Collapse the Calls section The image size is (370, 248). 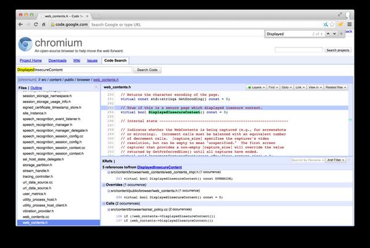104,204
